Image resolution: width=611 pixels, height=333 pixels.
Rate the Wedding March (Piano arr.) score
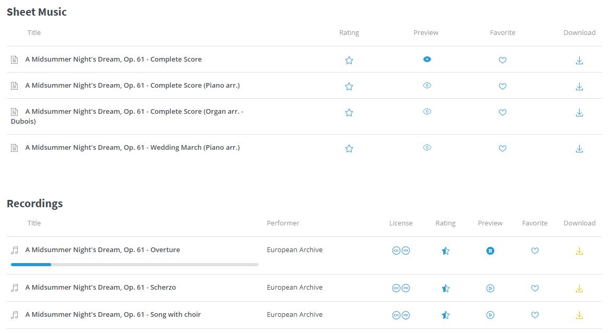349,148
